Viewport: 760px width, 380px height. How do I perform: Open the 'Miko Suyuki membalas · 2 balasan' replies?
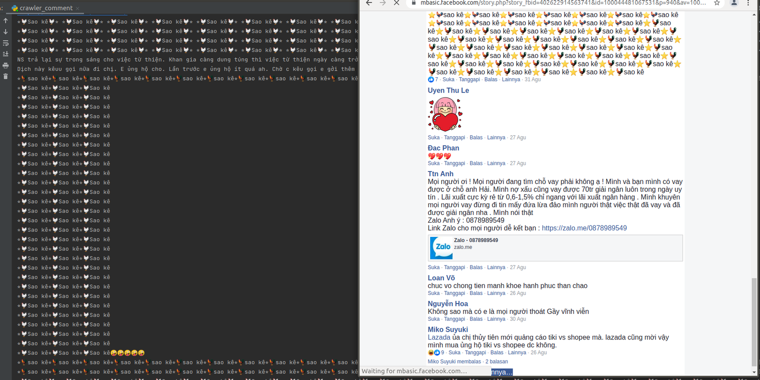click(468, 362)
